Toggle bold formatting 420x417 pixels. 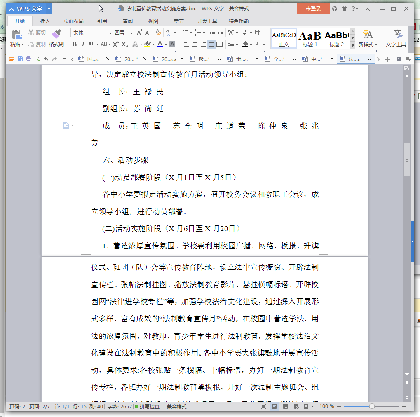[75, 44]
